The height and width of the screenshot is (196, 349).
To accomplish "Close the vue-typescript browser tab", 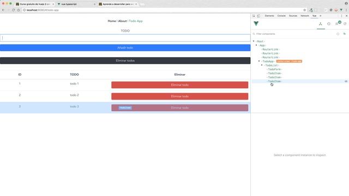I will pos(94,4).
